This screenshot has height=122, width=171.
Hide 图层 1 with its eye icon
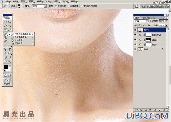pos(135,30)
